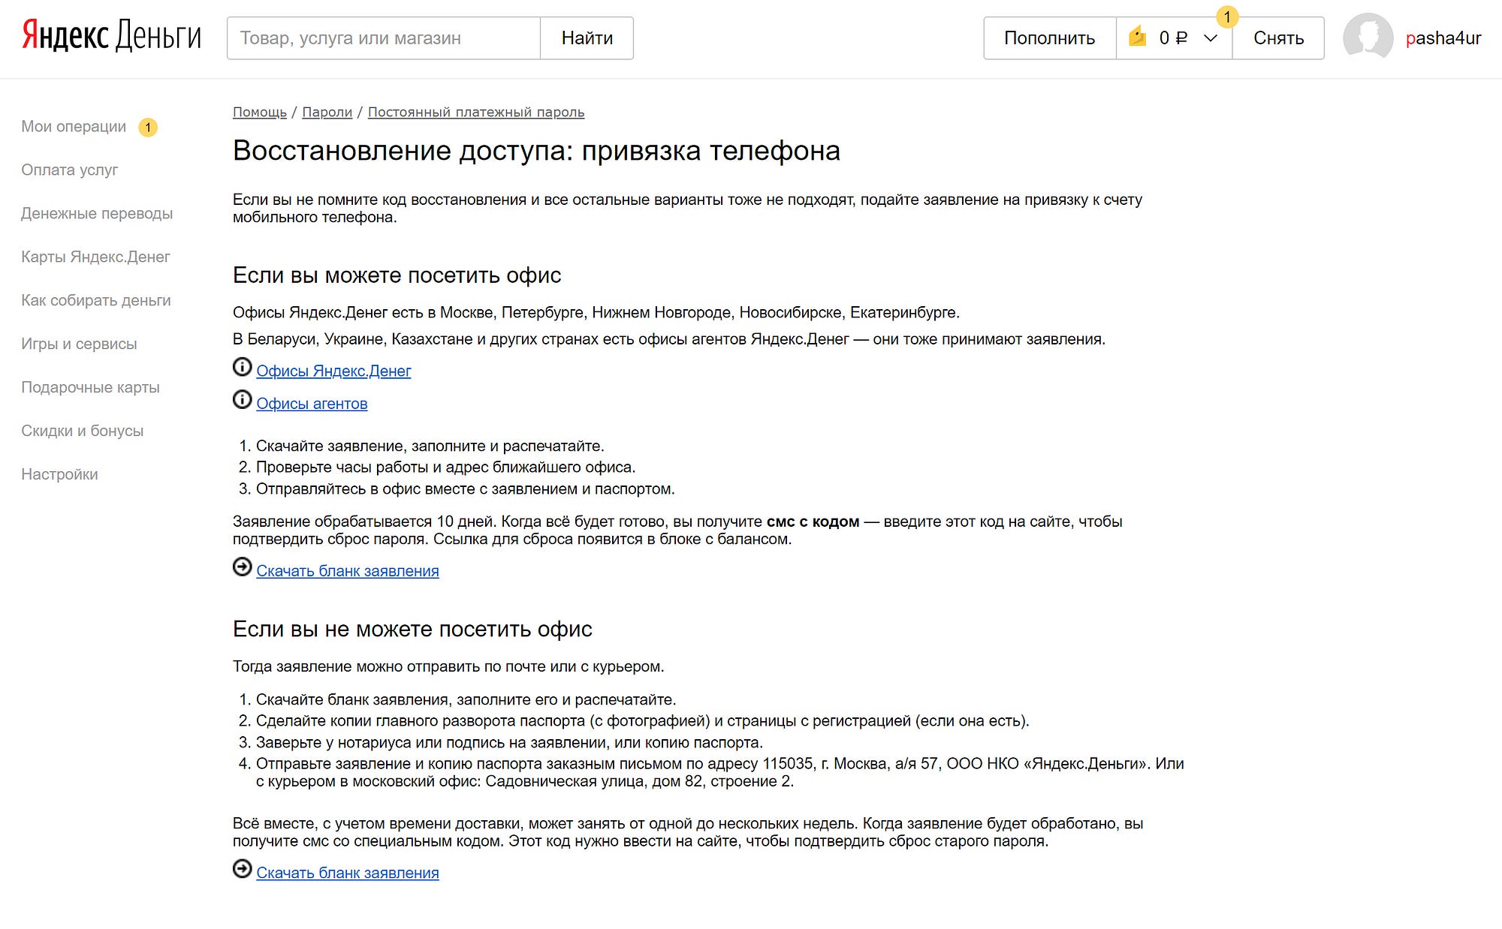
Task: Download form via bottom Скачать бланк заявления link
Action: pos(348,873)
